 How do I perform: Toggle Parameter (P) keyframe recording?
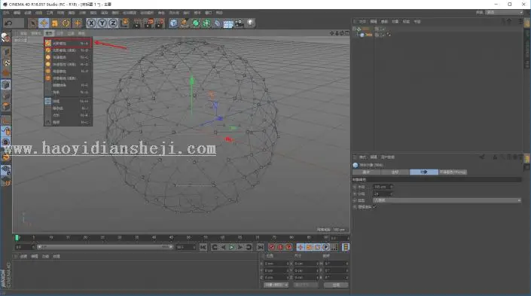pyautogui.click(x=326, y=247)
